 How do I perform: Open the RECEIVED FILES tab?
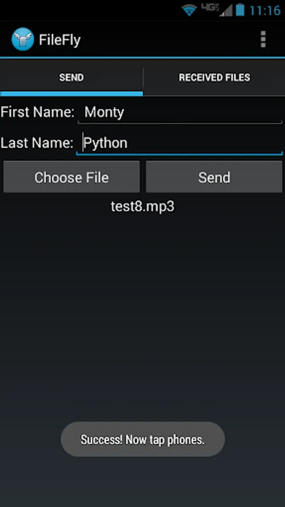point(214,78)
